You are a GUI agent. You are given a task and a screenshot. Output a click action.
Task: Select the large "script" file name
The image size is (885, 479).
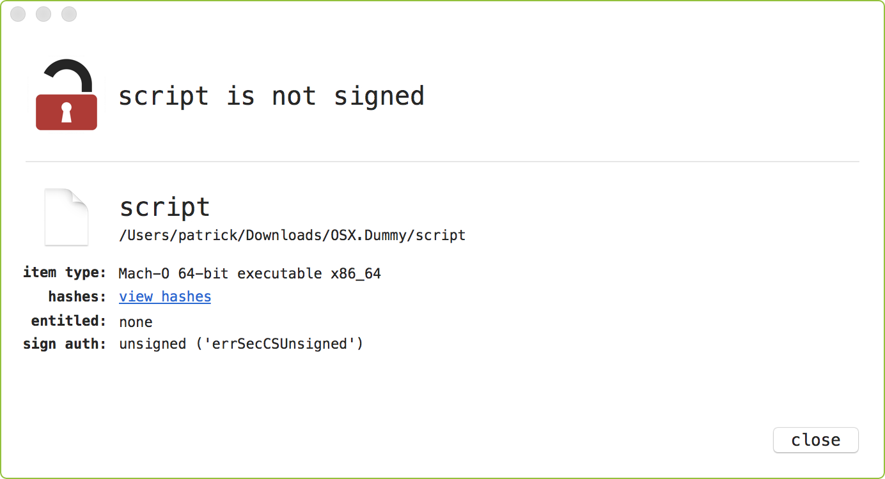[x=165, y=207]
